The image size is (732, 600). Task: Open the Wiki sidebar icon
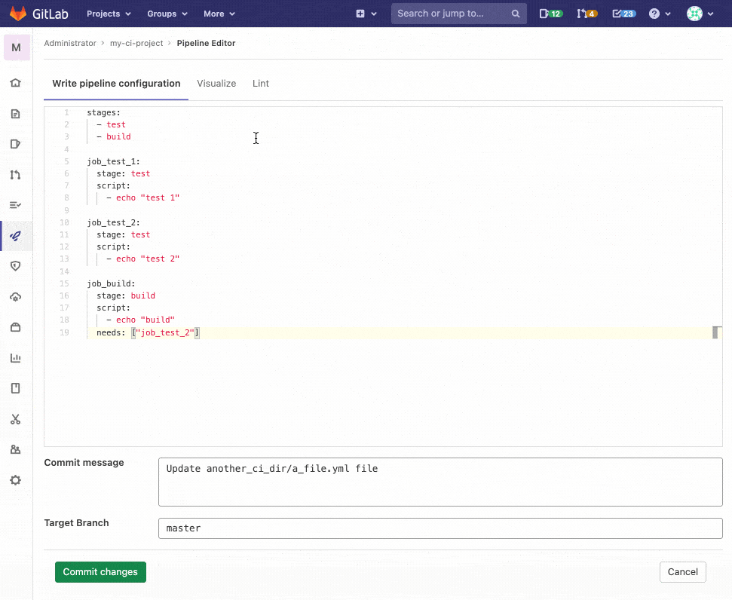[x=15, y=387]
